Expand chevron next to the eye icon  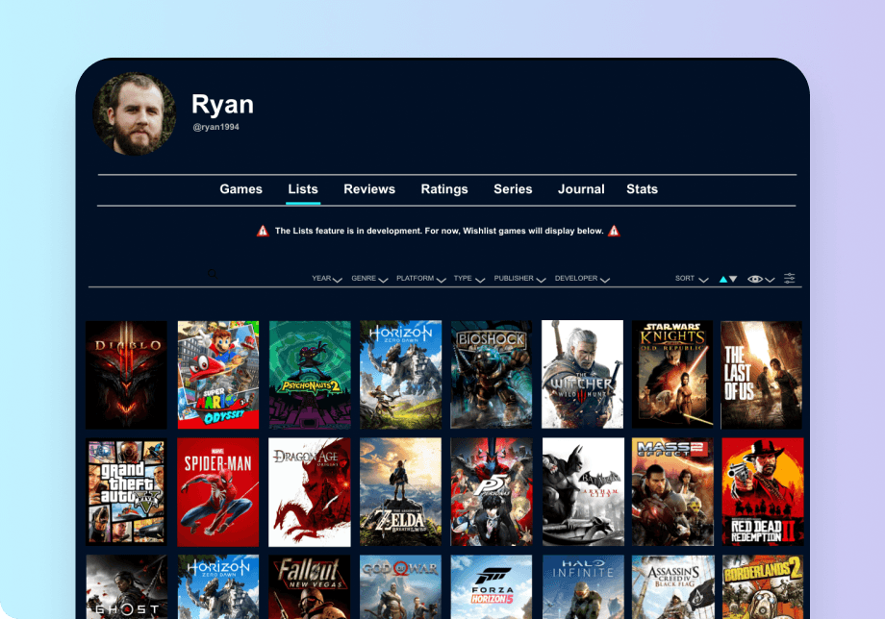pyautogui.click(x=770, y=280)
